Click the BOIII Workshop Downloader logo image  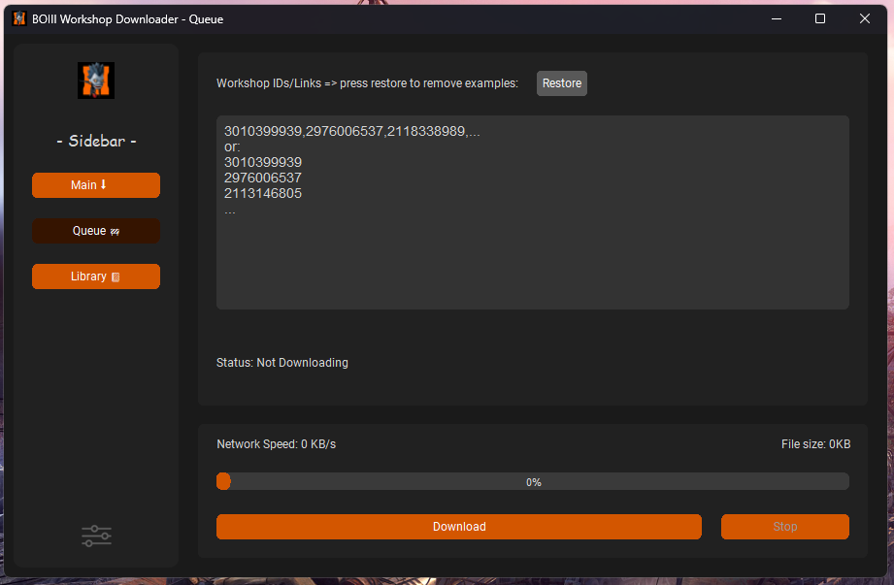tap(95, 80)
